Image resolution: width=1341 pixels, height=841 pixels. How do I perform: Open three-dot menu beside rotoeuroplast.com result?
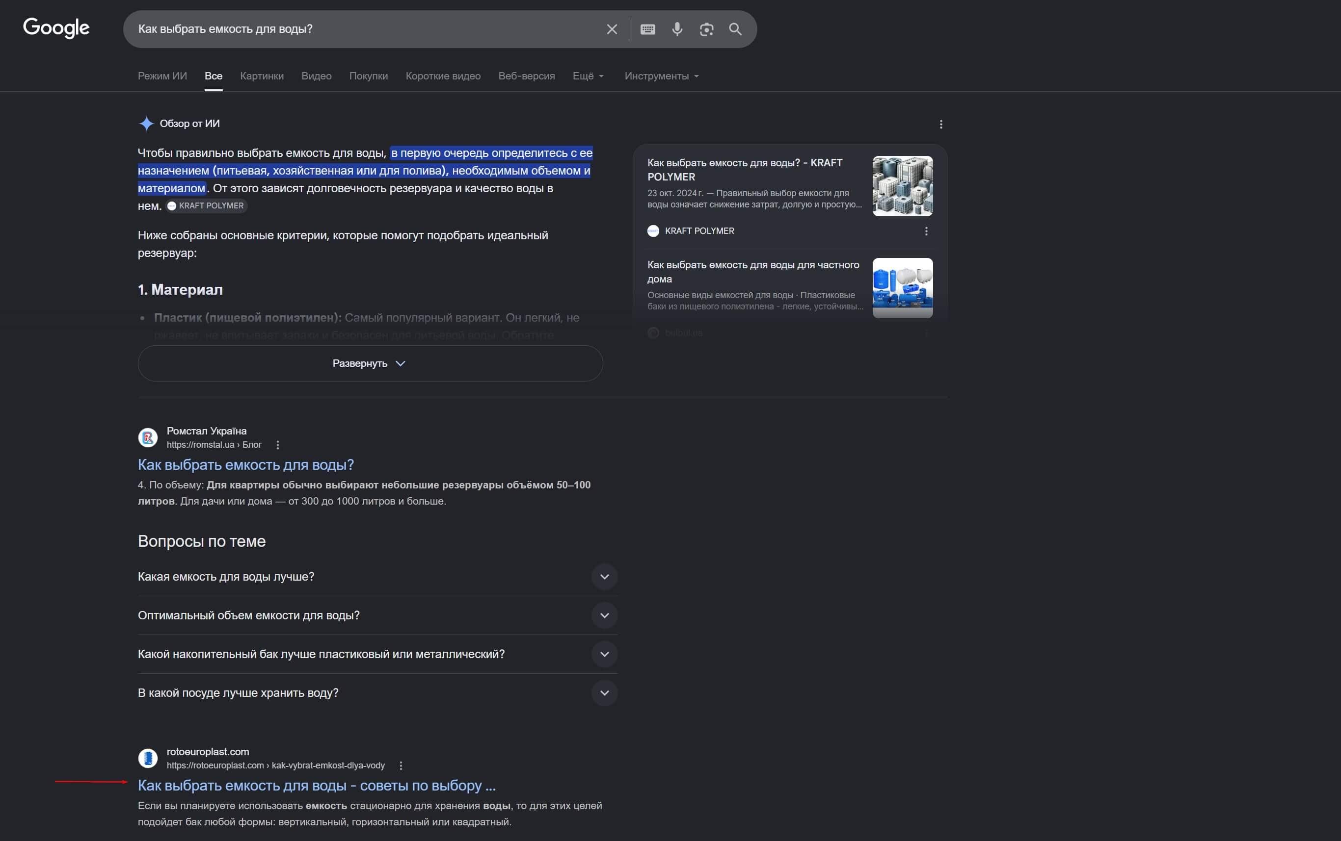point(401,766)
